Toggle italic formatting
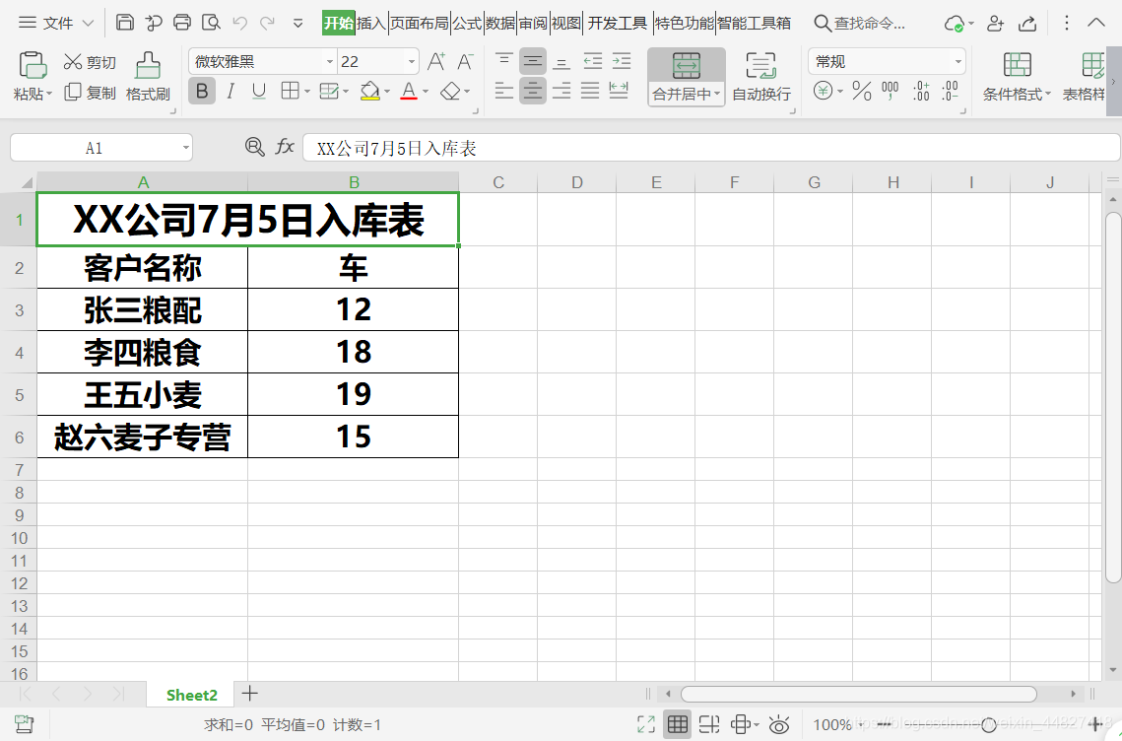The width and height of the screenshot is (1122, 741). (229, 91)
